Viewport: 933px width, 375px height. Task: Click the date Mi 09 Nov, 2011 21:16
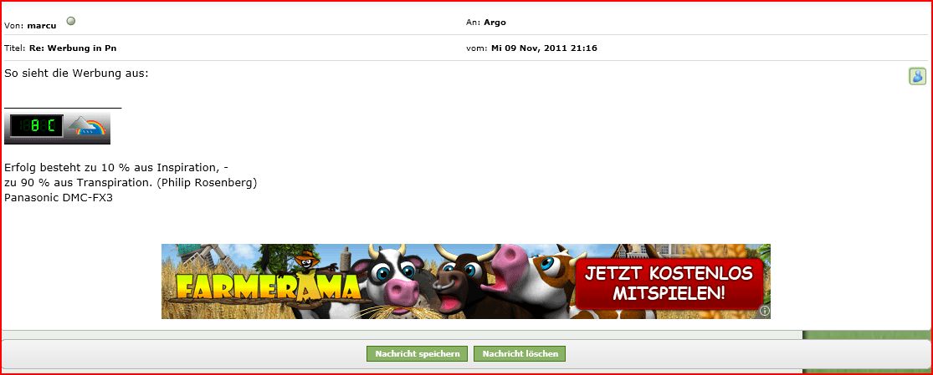coord(543,48)
